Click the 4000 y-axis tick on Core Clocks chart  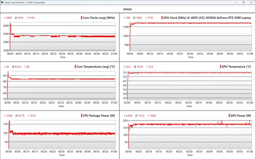[6, 26]
